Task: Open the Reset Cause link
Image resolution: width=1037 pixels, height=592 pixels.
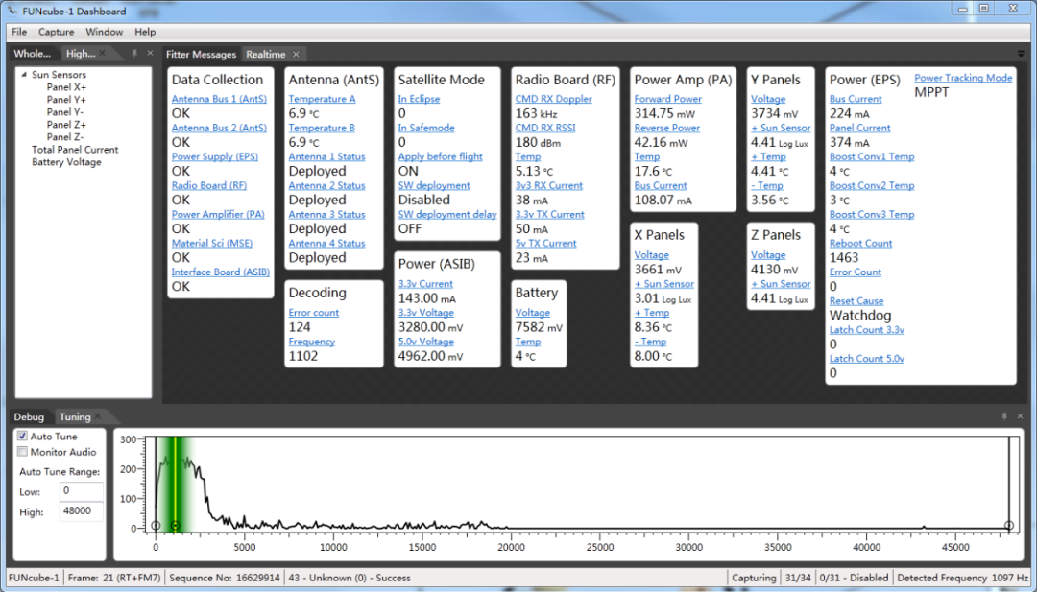Action: click(856, 301)
